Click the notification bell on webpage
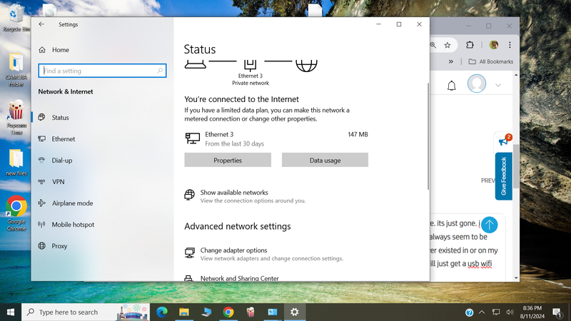Viewport: 571px width, 321px height. 452,86
